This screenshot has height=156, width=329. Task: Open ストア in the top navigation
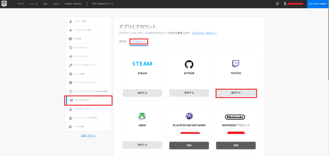click(x=20, y=4)
